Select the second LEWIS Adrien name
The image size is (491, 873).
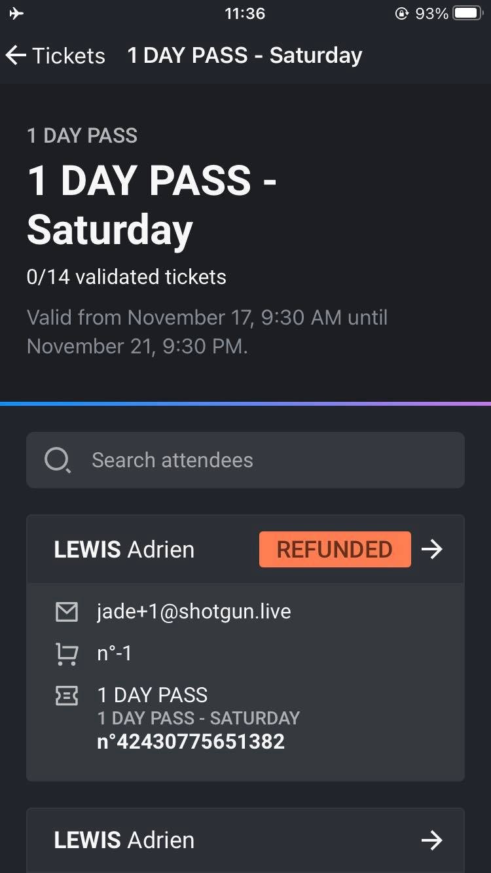(124, 840)
